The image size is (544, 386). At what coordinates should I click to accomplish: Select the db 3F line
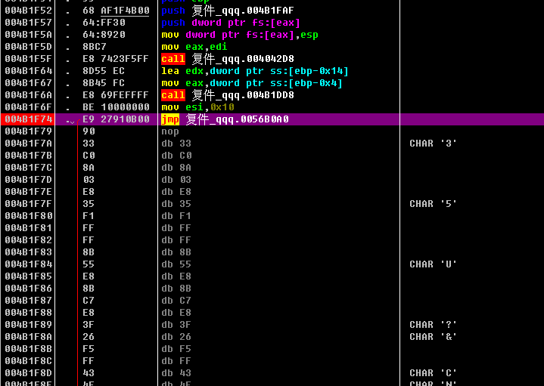point(176,325)
